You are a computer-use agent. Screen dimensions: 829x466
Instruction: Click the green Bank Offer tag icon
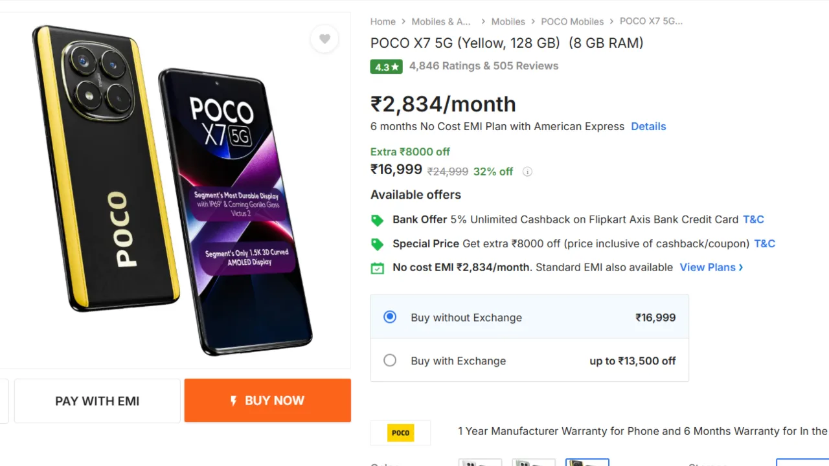point(377,220)
